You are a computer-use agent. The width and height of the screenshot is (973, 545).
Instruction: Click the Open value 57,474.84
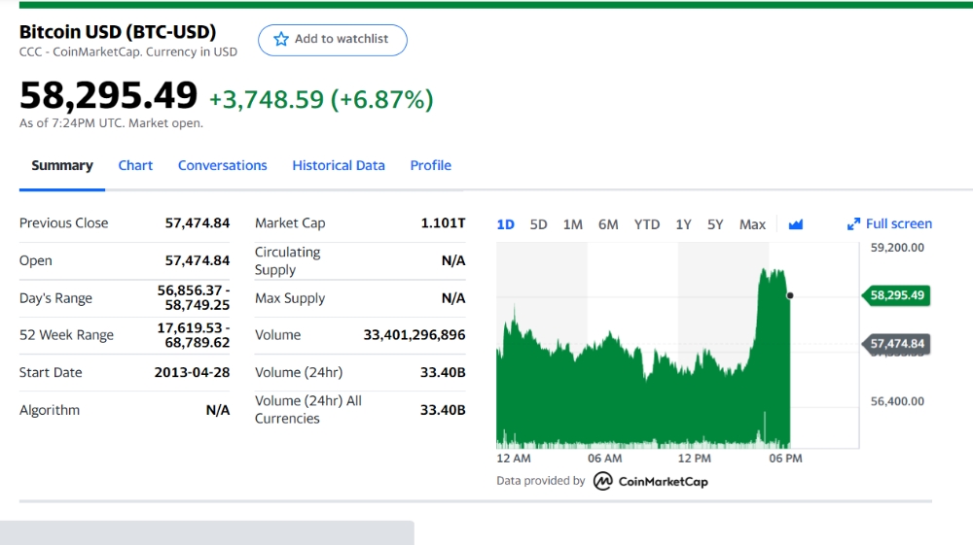(198, 260)
